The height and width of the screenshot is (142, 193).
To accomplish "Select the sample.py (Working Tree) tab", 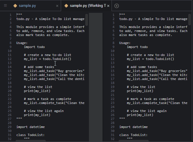I will [86, 6].
